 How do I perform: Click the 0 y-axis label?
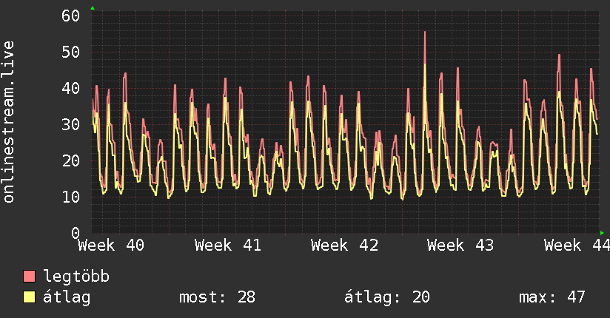point(76,233)
